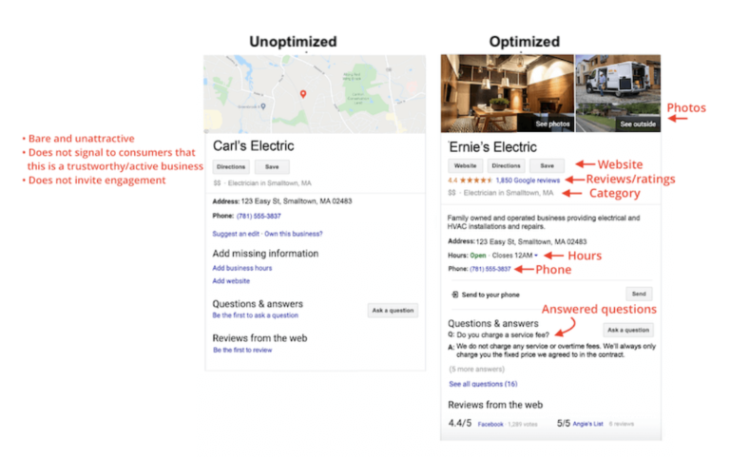The image size is (730, 457).
Task: Open the 1,850 Google reviews link
Action: (528, 179)
